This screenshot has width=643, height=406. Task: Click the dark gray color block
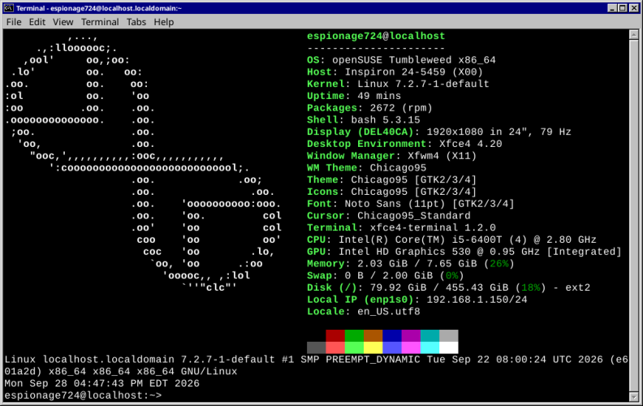(316, 348)
